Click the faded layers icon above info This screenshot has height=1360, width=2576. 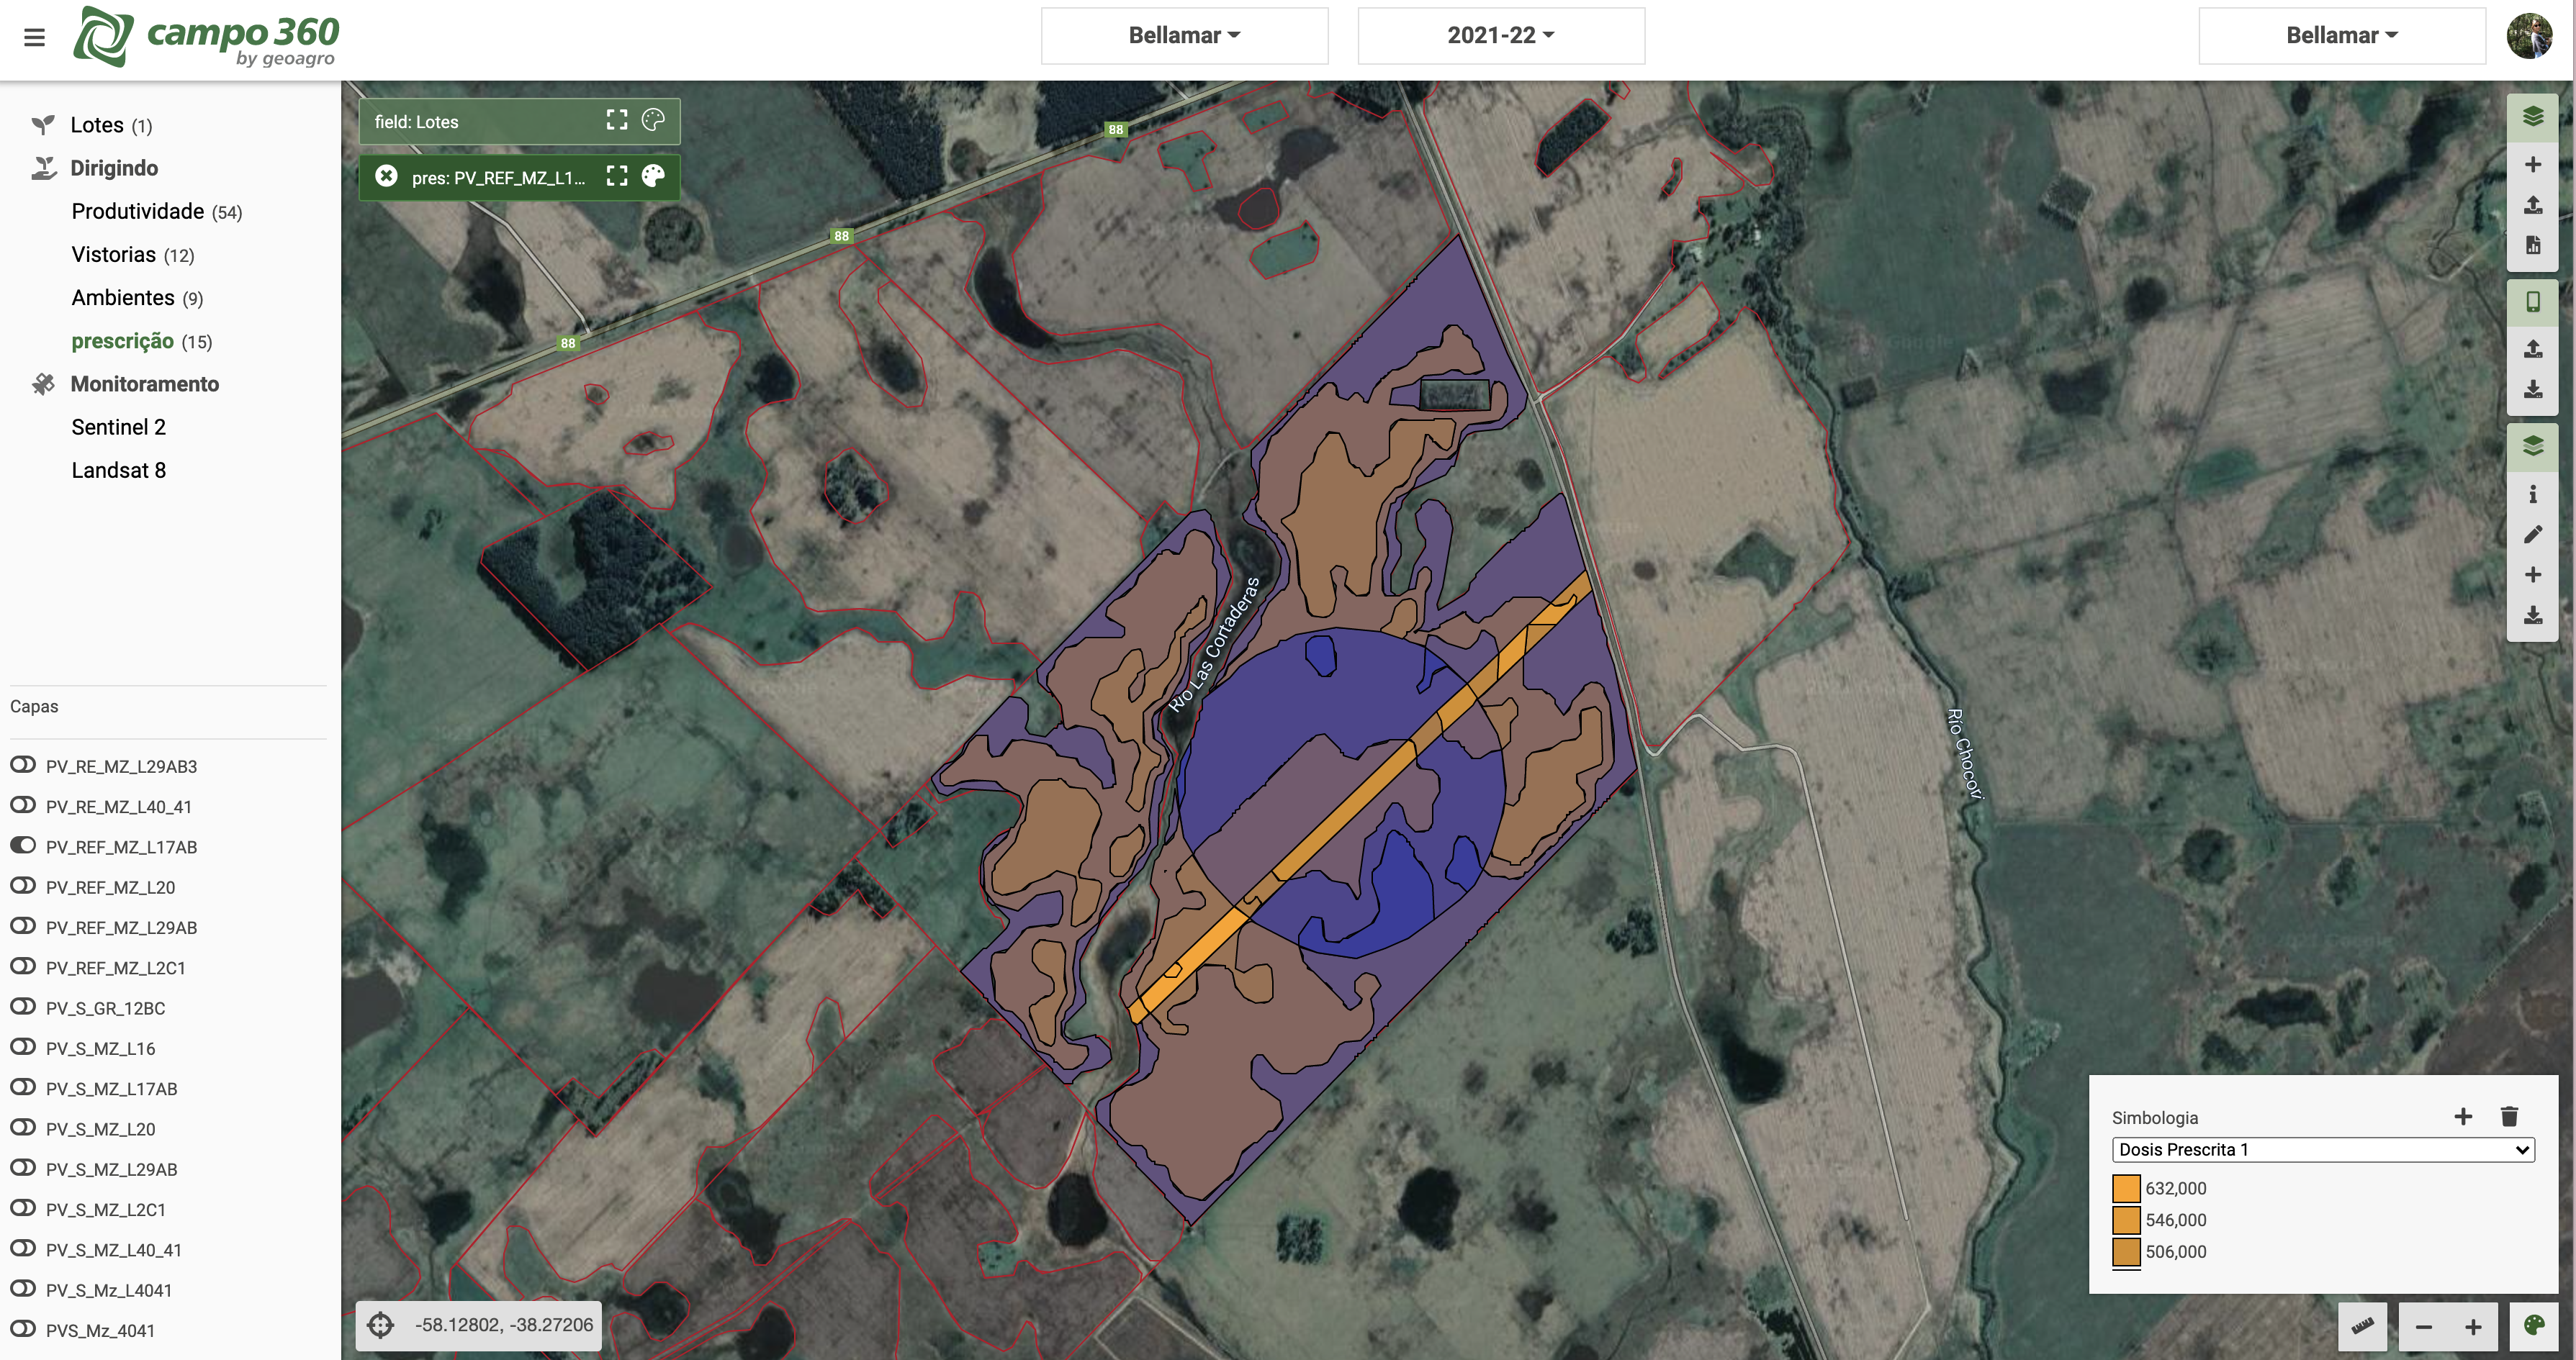pos(2532,445)
